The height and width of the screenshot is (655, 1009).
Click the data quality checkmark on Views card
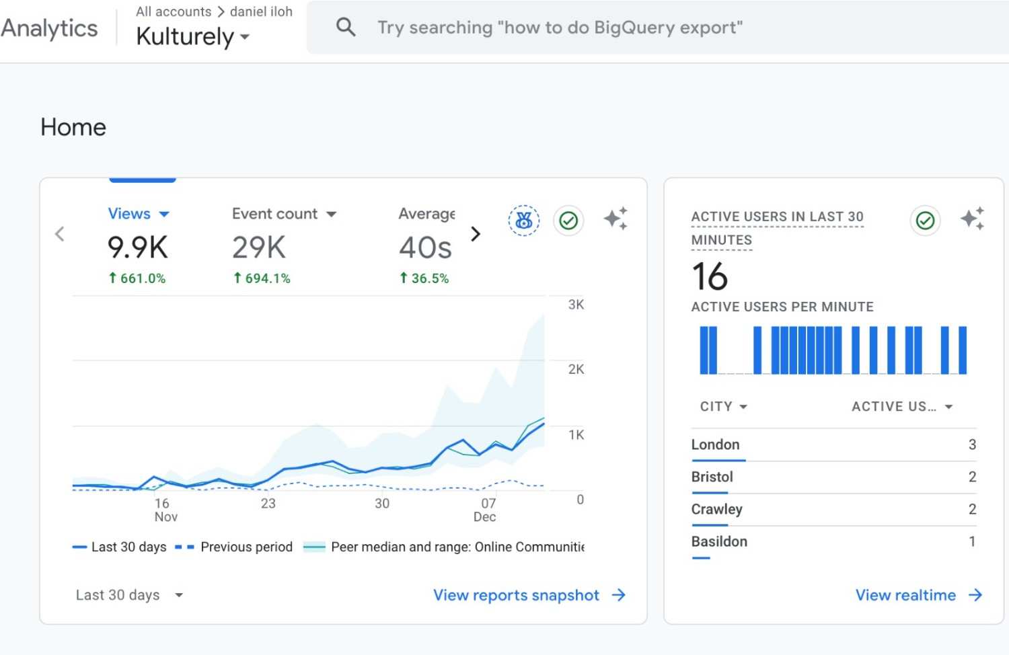[568, 221]
